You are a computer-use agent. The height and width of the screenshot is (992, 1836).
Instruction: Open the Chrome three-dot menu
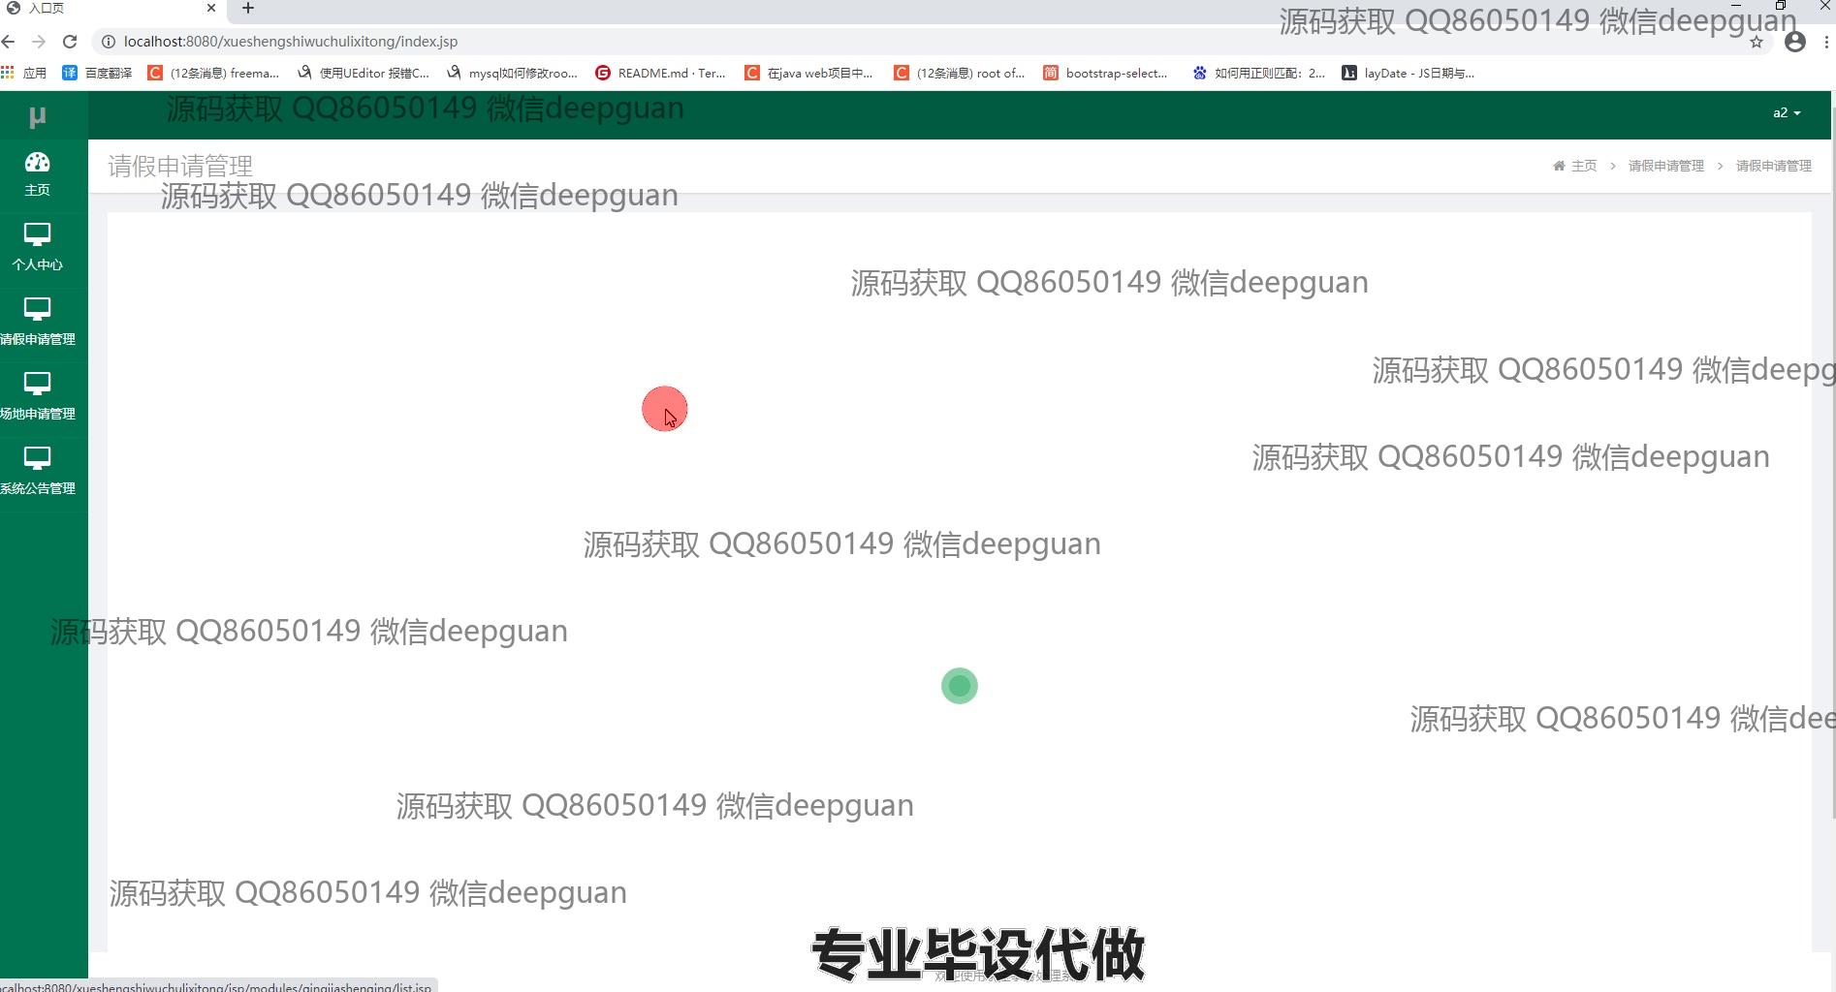click(1826, 42)
